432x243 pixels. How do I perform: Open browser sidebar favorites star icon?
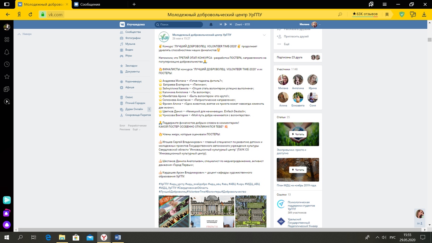(7, 77)
